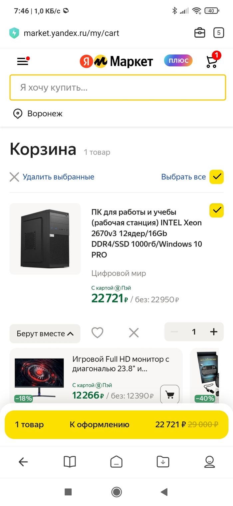Open browser profile icon

click(x=209, y=462)
